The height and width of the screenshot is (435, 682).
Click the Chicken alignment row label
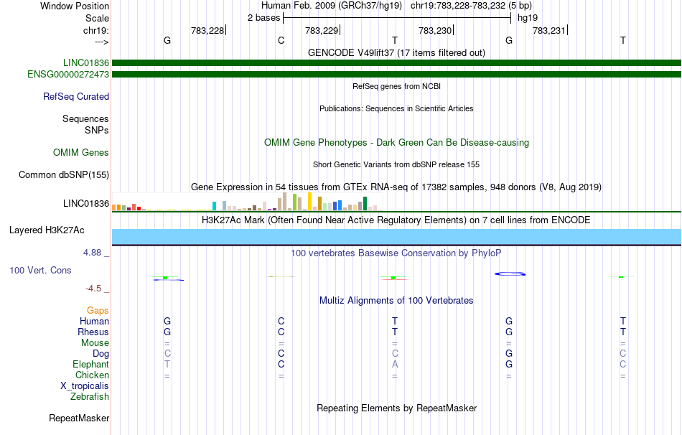click(92, 375)
